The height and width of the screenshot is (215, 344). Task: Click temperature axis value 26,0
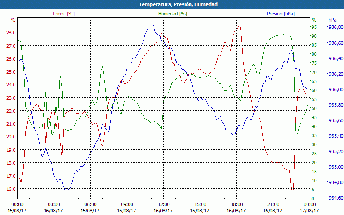(x=11, y=58)
